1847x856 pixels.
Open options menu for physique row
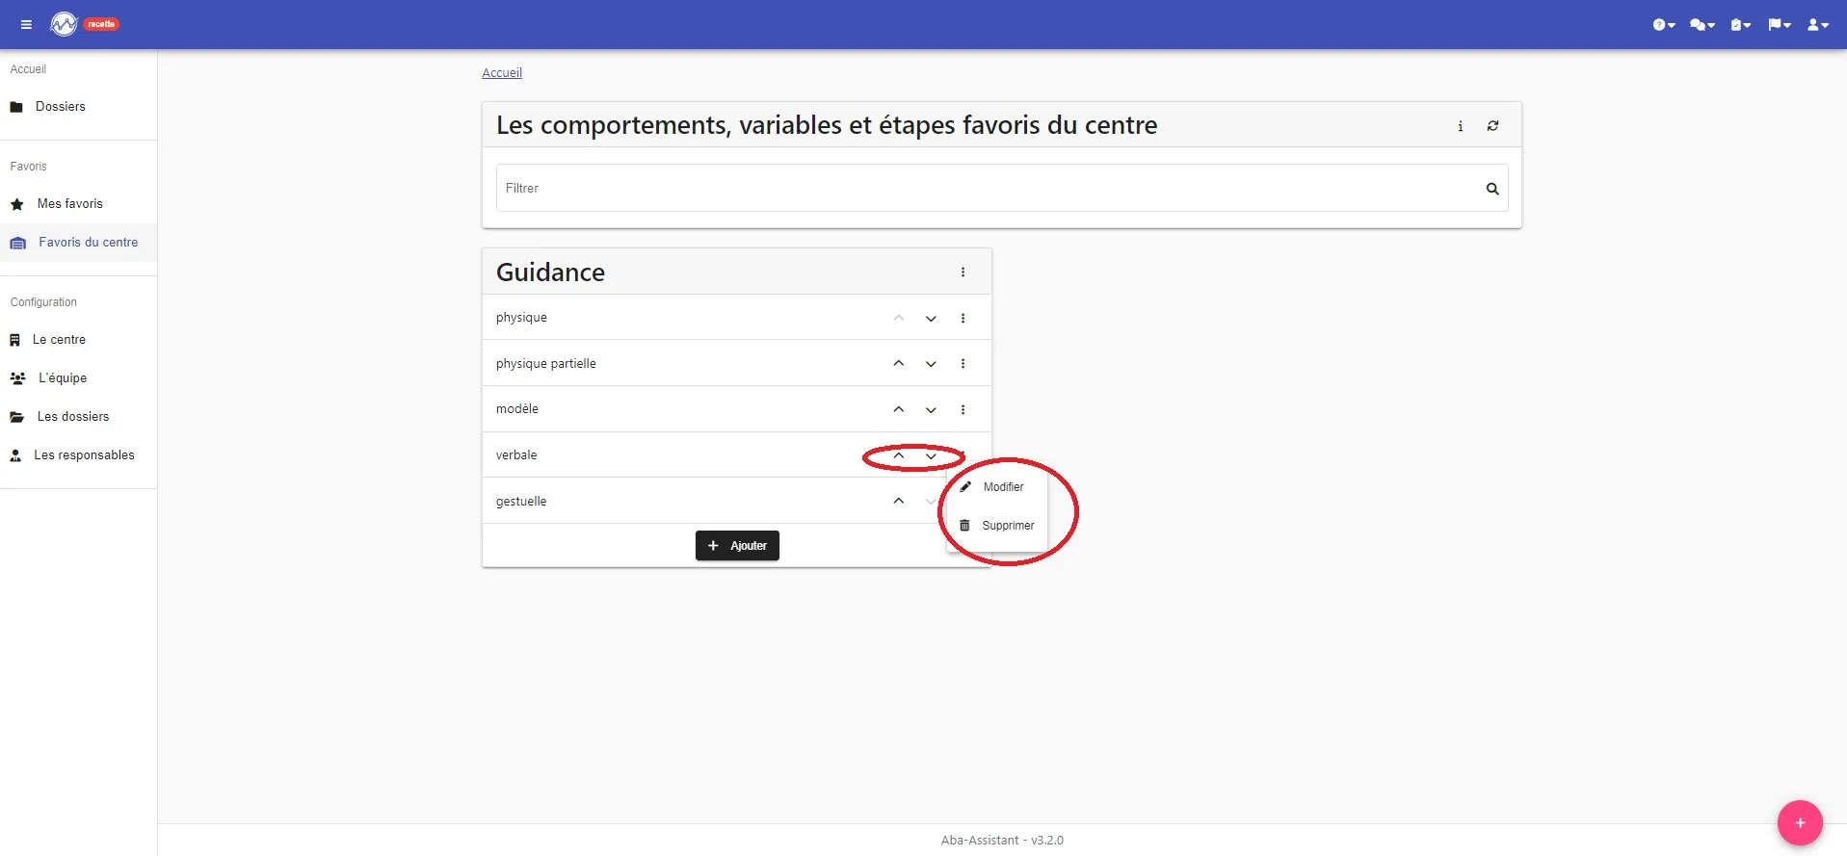pyautogui.click(x=963, y=319)
